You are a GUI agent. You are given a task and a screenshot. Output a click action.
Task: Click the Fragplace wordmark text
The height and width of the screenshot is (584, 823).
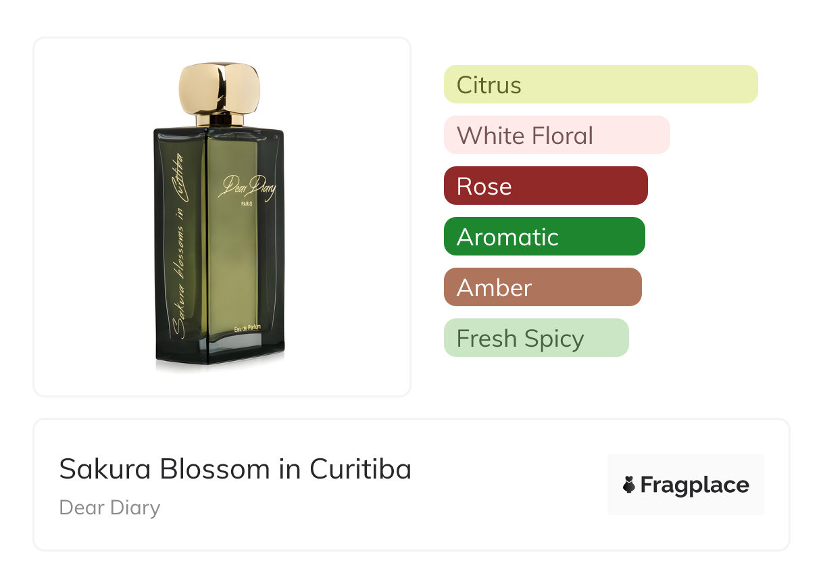click(x=695, y=485)
